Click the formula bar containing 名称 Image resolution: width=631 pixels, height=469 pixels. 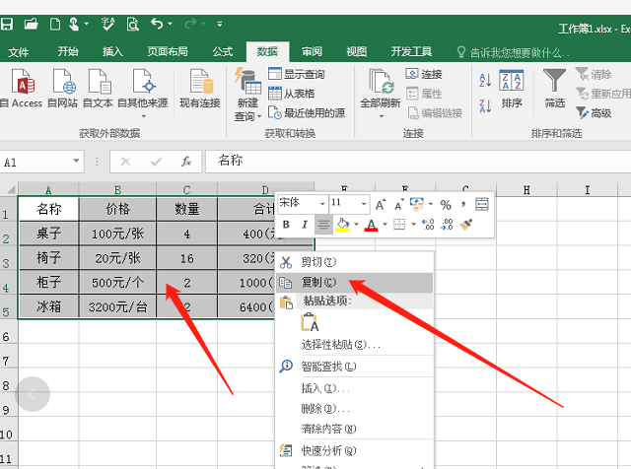pyautogui.click(x=418, y=162)
